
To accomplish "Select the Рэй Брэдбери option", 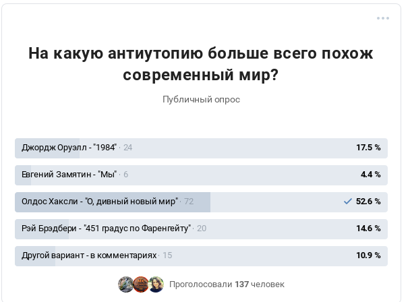I will (x=201, y=229).
